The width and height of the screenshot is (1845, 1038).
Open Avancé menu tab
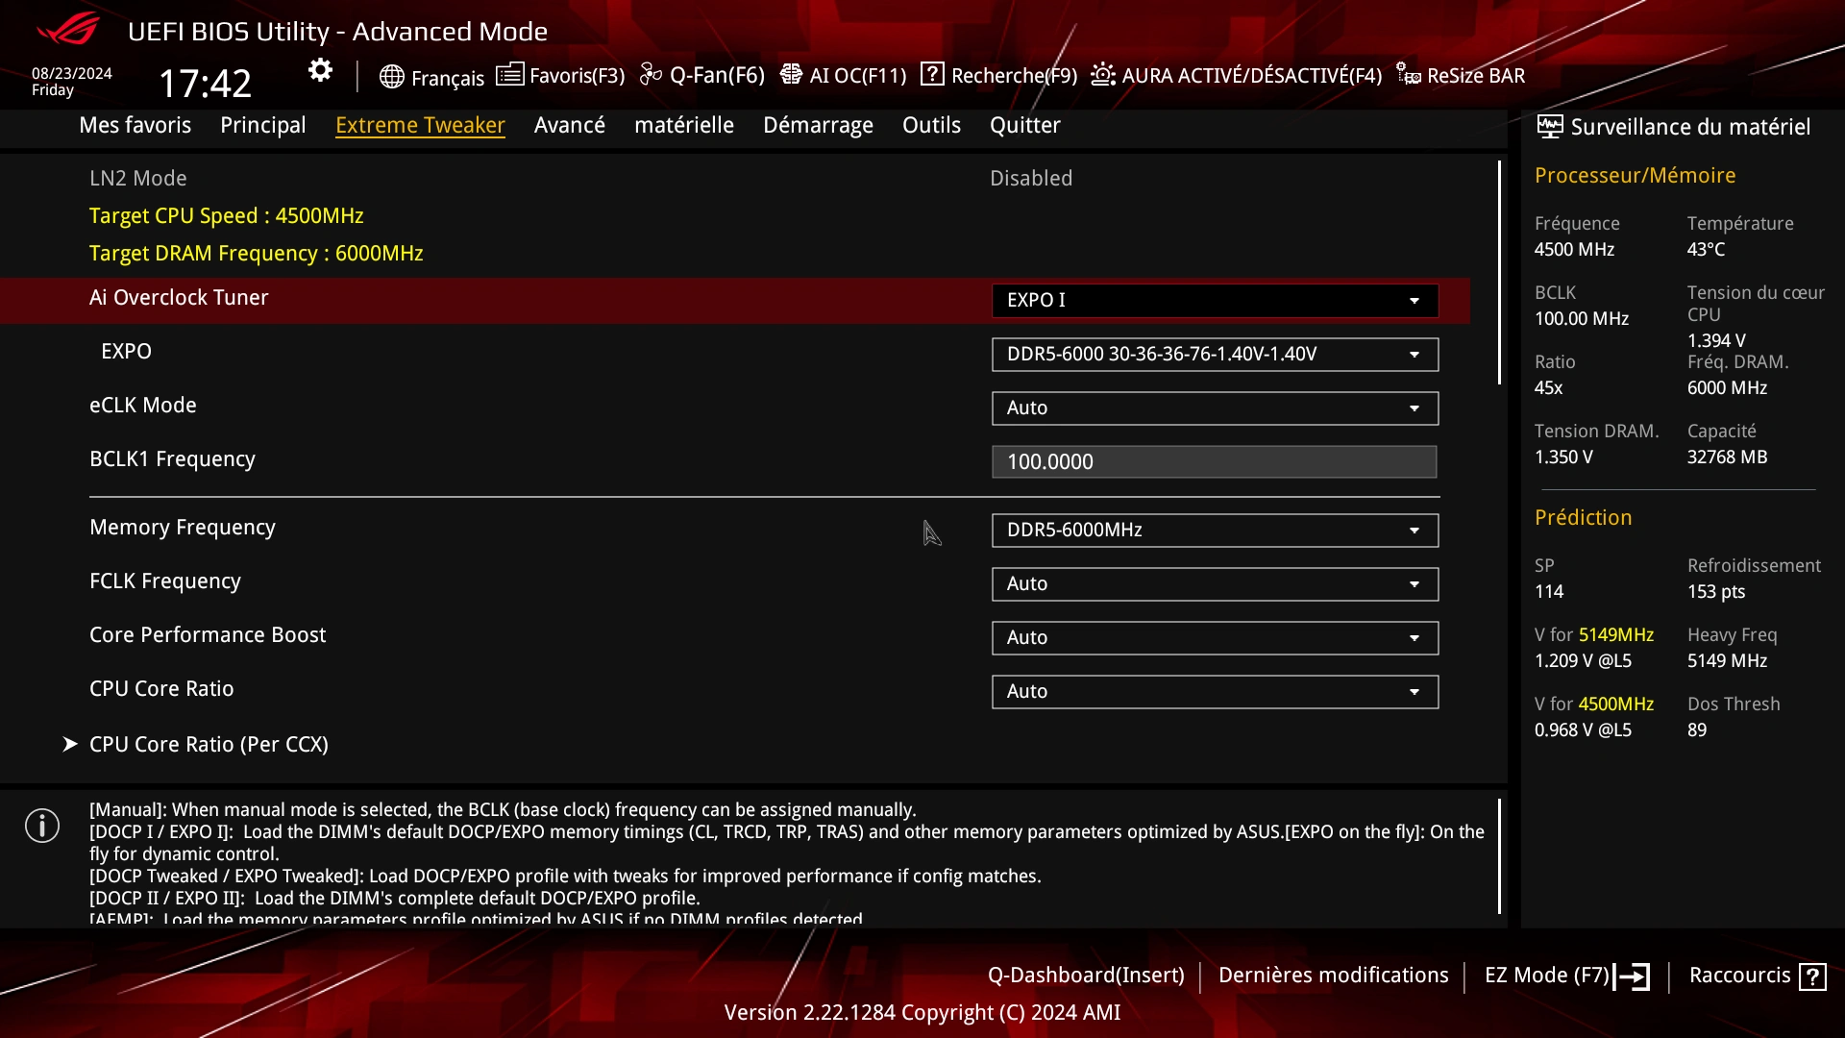click(x=570, y=124)
